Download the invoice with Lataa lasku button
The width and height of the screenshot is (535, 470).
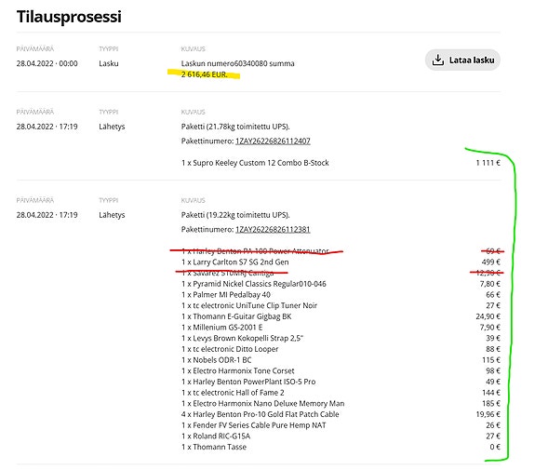pos(462,60)
